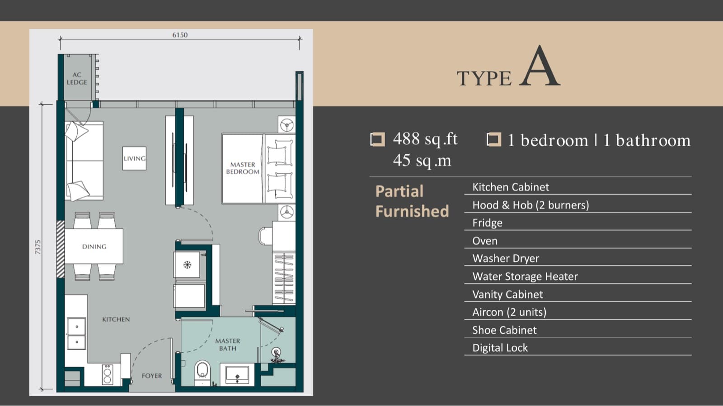Click the two-burner hob in the kitchen
This screenshot has height=406, width=723.
click(107, 374)
